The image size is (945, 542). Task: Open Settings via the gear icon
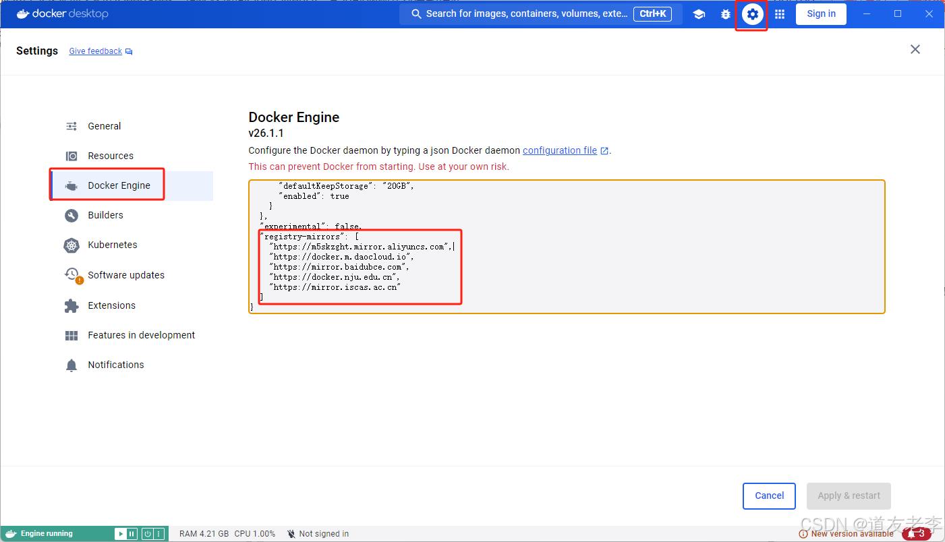click(753, 14)
